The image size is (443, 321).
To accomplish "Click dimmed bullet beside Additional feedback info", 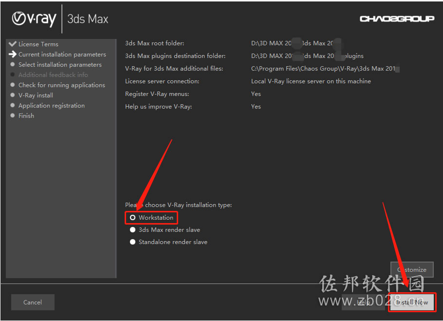I will click(x=13, y=75).
